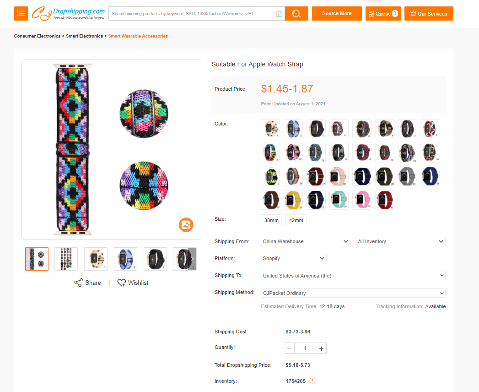Open the Shopify platform dropdown
The image size is (479, 392).
click(294, 258)
